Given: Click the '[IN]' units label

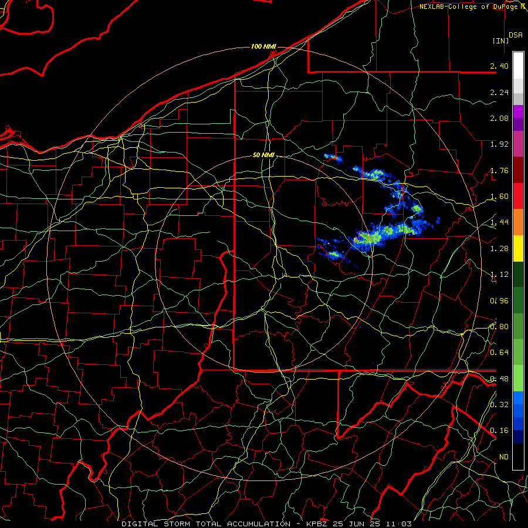Looking at the screenshot, I should [x=500, y=40].
